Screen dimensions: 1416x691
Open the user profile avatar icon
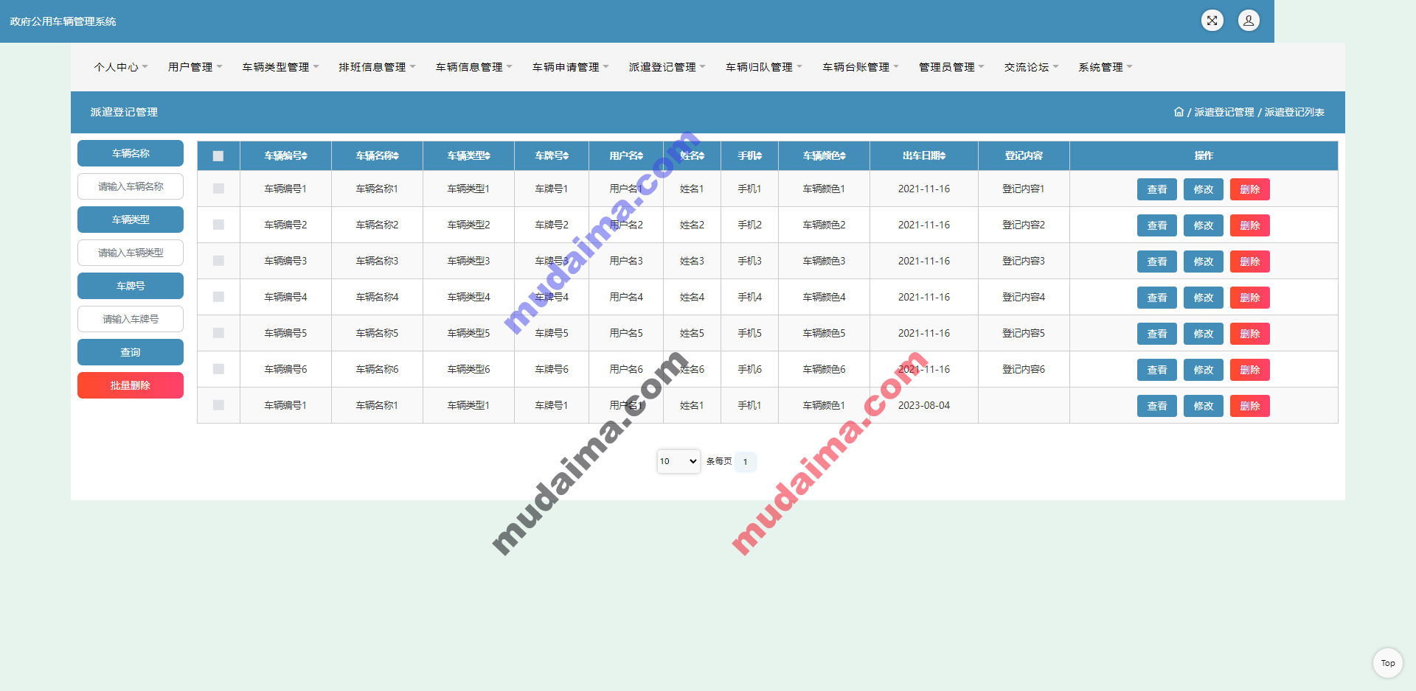point(1249,21)
